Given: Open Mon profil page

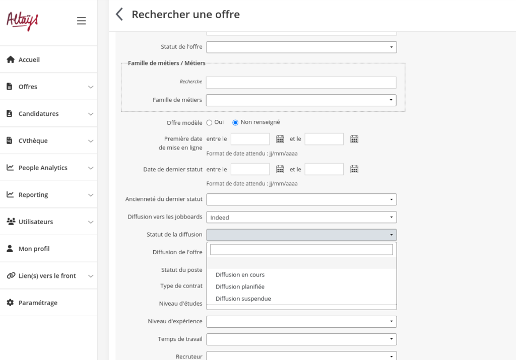Looking at the screenshot, I should tap(34, 249).
